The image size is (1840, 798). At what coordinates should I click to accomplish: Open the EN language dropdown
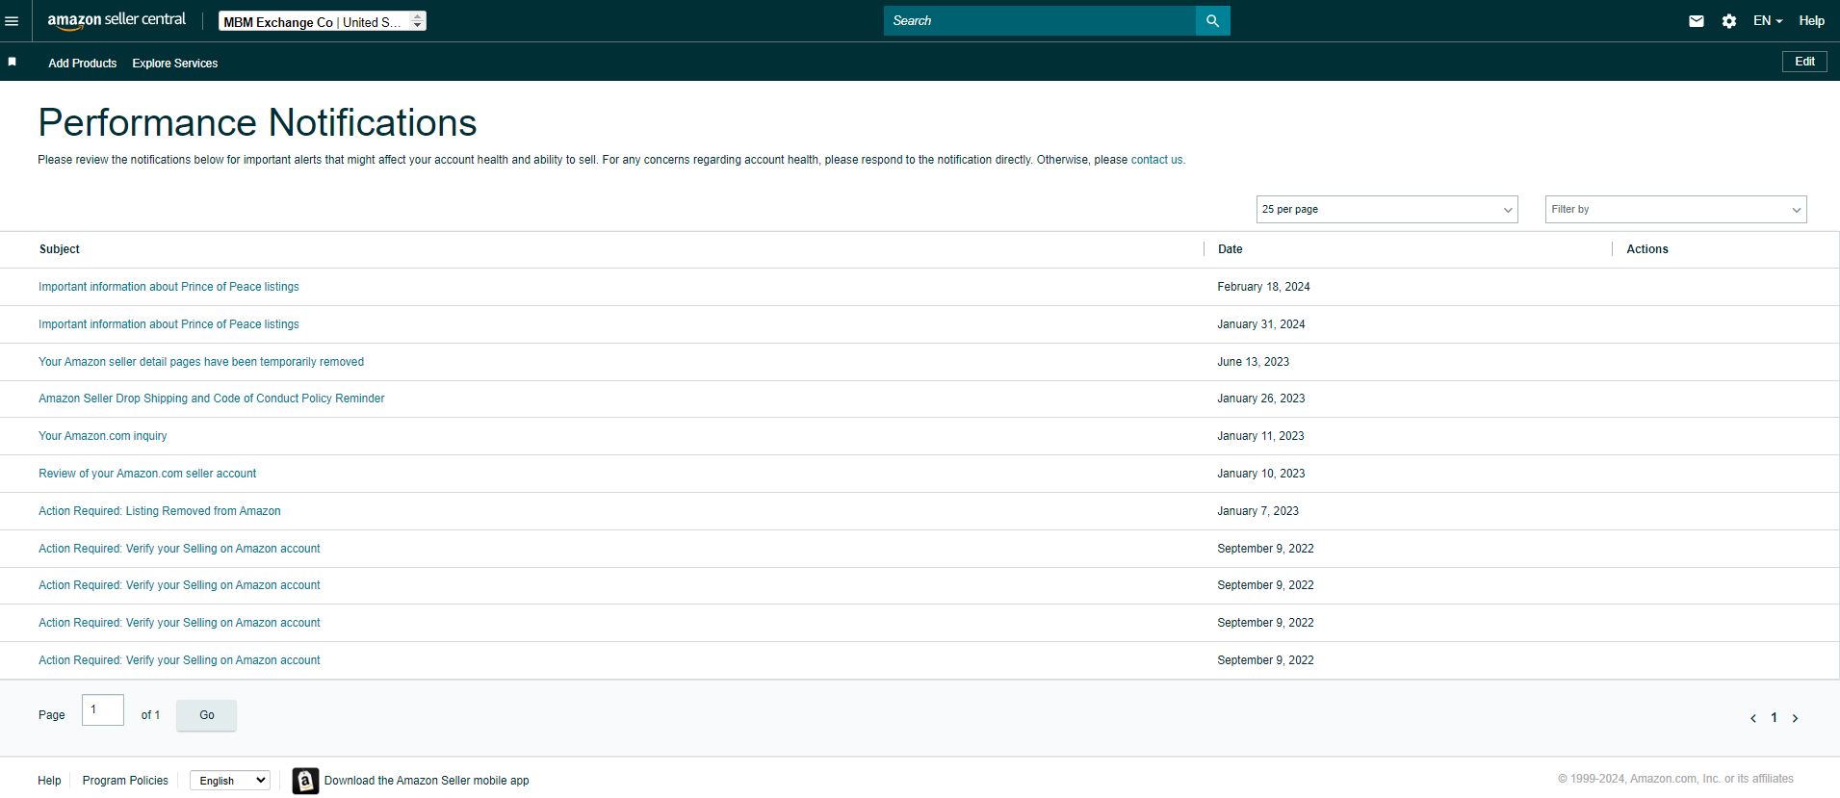click(1768, 21)
